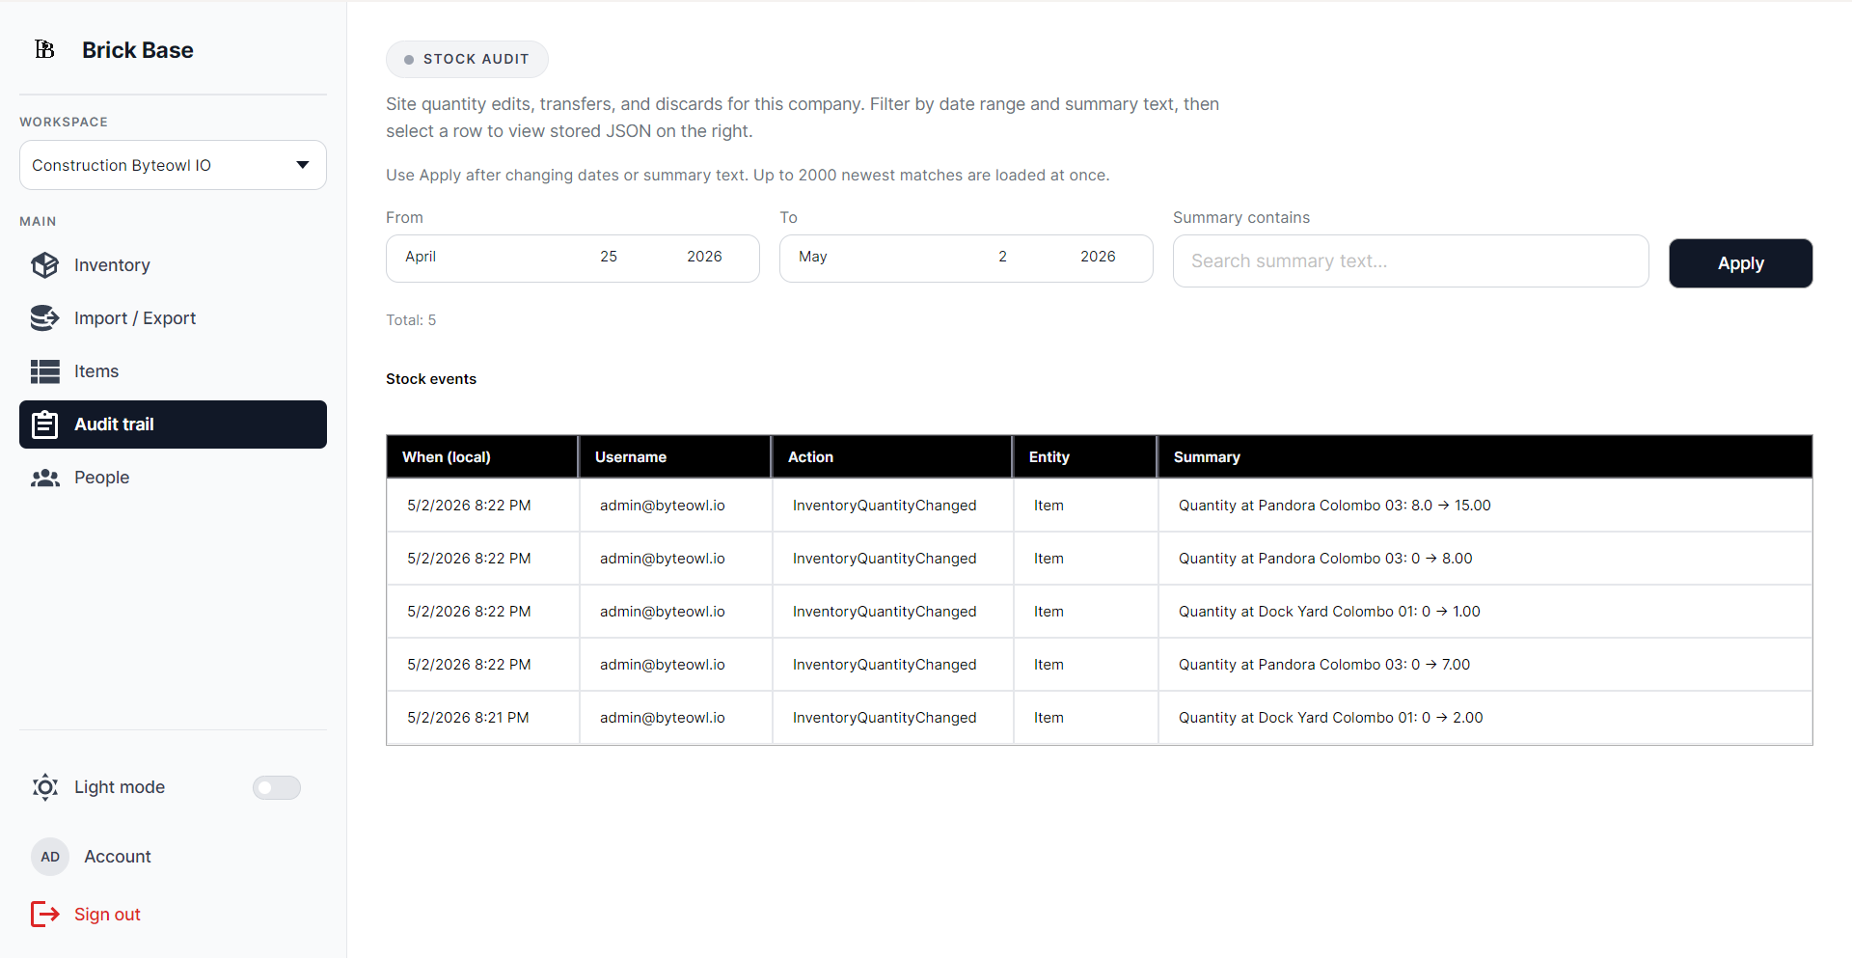Click the Apply filter button
Viewport: 1852px width, 958px height.
[1740, 263]
